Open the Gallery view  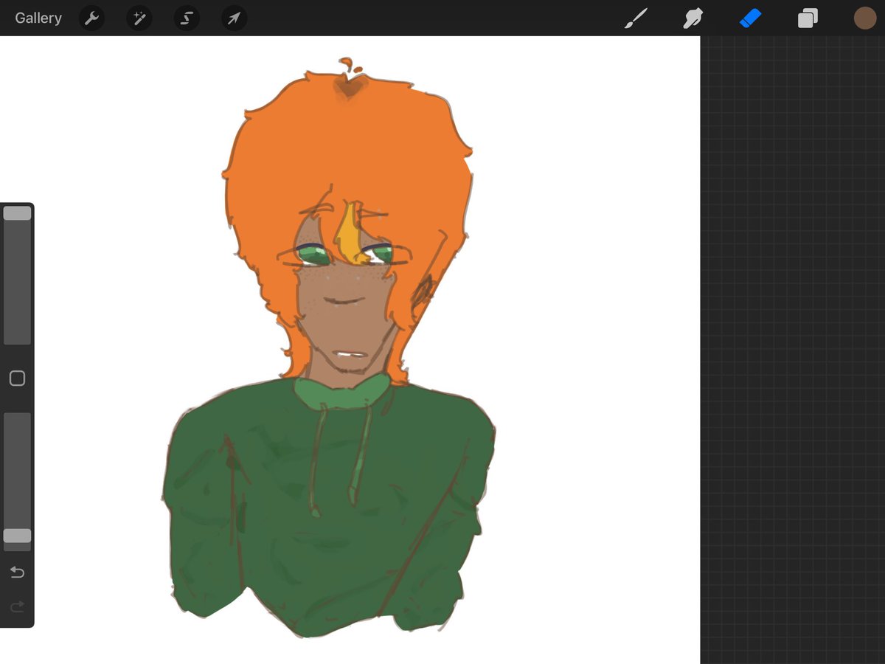(x=38, y=18)
